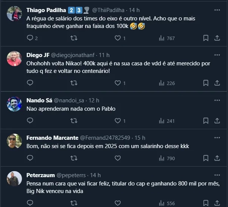This screenshot has width=228, height=207.
Task: Retweet Peterzaum's tweet
Action: click(x=74, y=202)
